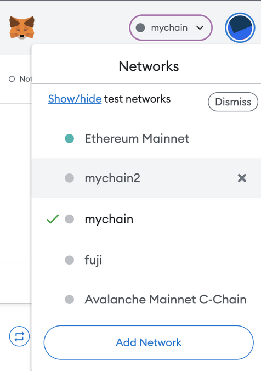The image size is (261, 371).
Task: Click the Add Network button
Action: click(149, 342)
